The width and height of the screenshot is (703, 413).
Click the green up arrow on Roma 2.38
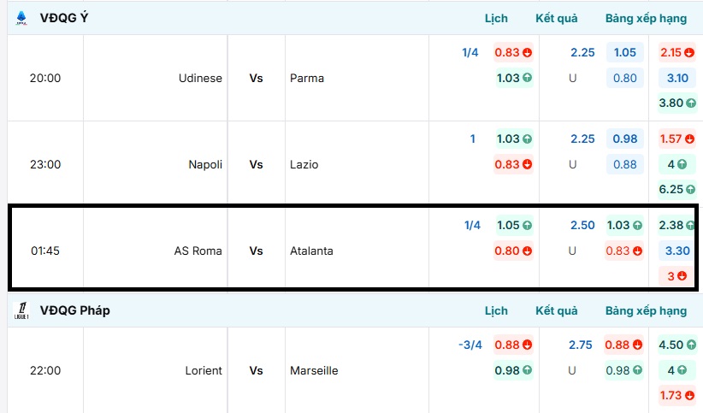click(x=688, y=226)
